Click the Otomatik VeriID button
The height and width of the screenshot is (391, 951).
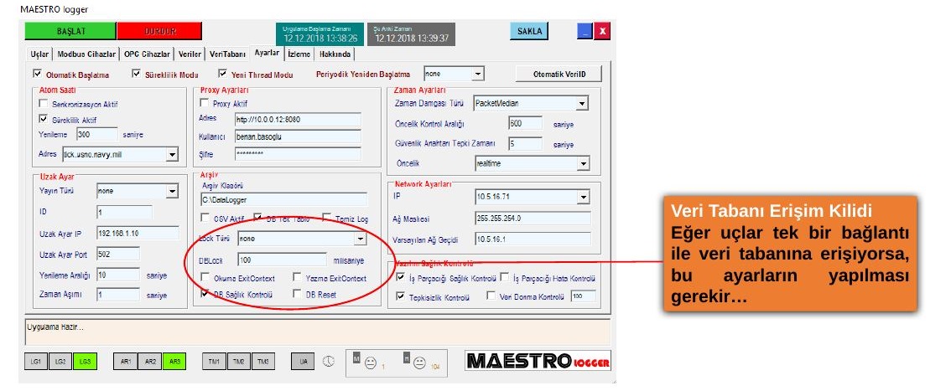point(559,74)
